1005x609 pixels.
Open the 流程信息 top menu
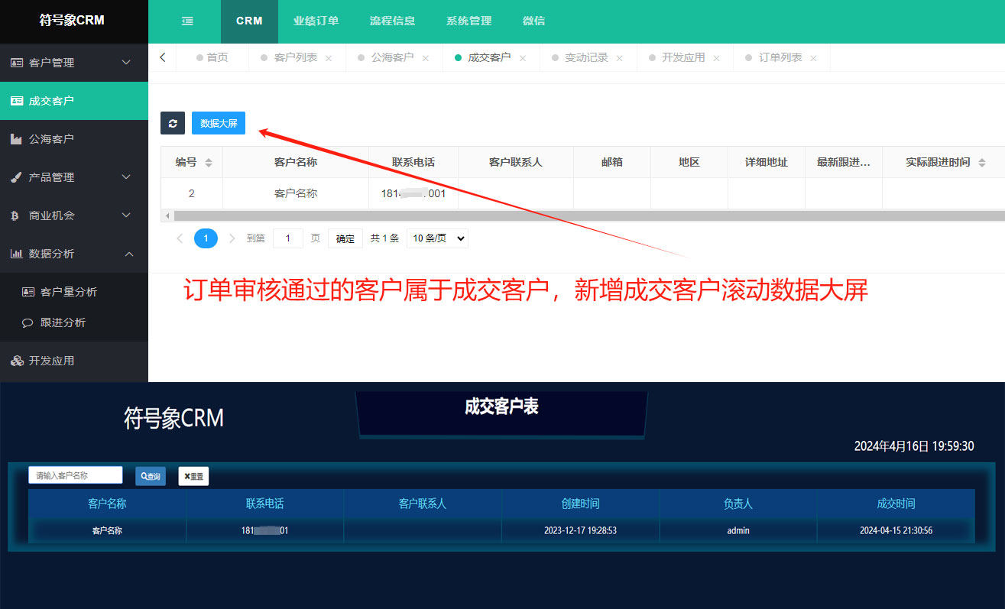point(393,21)
